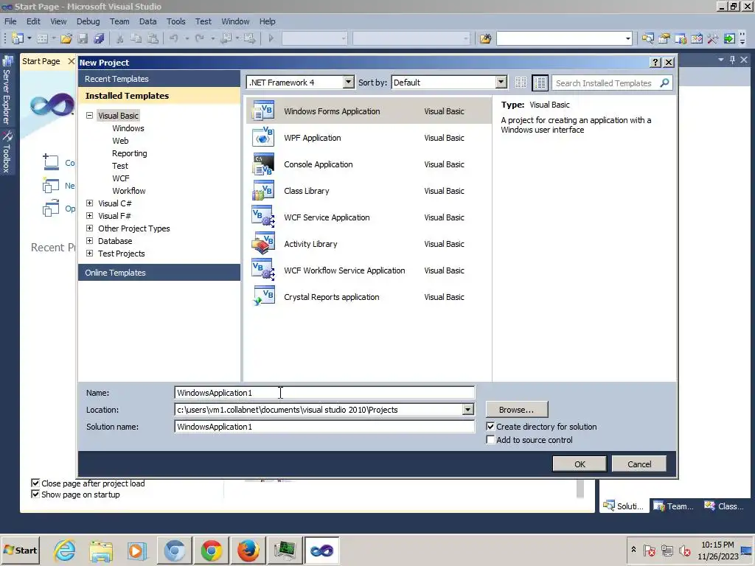
Task: Open the Tools menu
Action: pos(175,21)
